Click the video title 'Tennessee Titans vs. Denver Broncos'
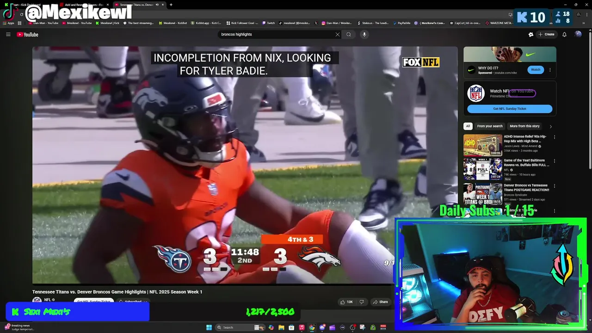The height and width of the screenshot is (333, 592). click(117, 292)
